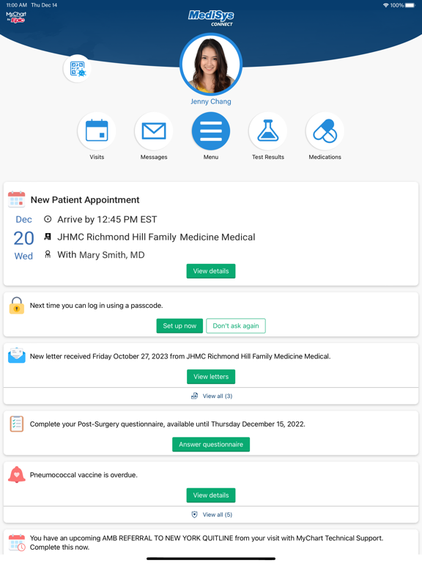View details of overdue Pneumococcal vaccine
The image size is (422, 563).
[x=211, y=495]
